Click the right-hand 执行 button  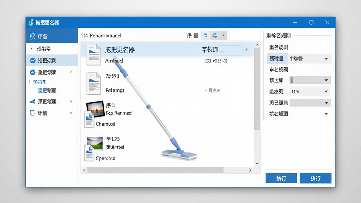coord(316,178)
